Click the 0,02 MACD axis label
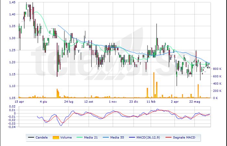 [12, 107]
